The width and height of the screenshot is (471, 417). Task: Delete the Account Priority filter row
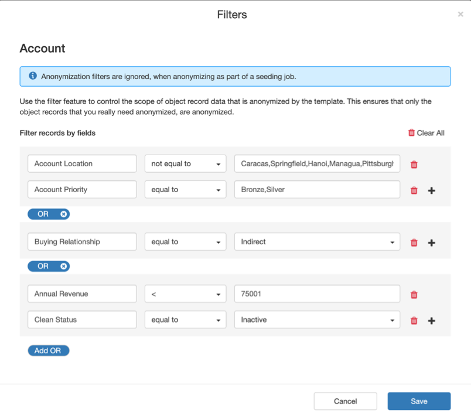tap(414, 190)
